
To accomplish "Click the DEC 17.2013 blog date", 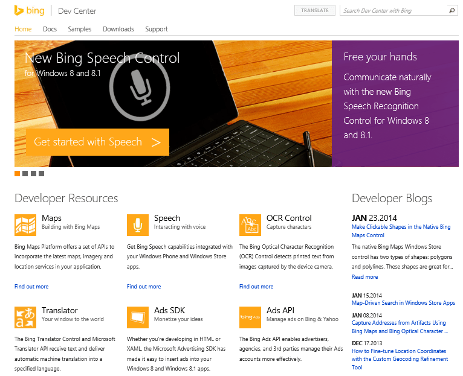I will (367, 343).
